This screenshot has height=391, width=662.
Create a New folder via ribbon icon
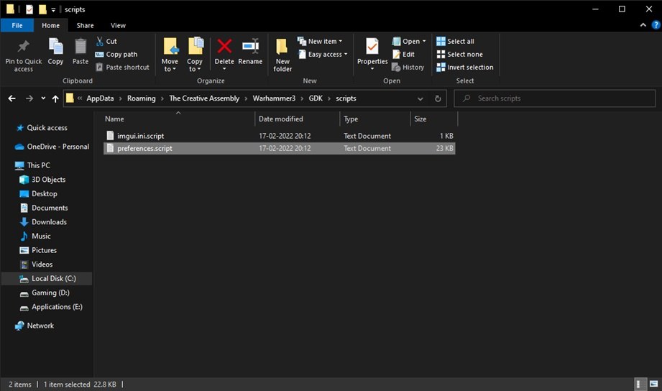282,46
